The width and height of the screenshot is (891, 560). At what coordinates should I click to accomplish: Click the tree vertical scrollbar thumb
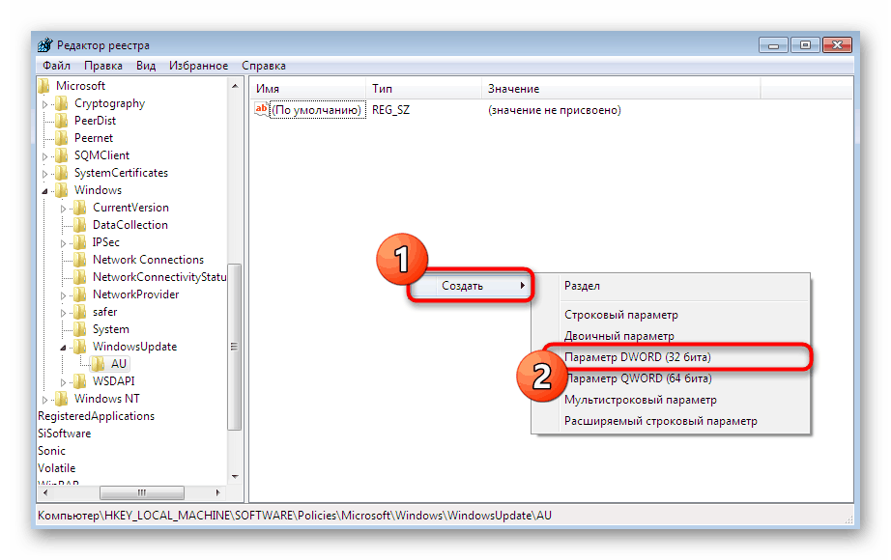pos(235,347)
